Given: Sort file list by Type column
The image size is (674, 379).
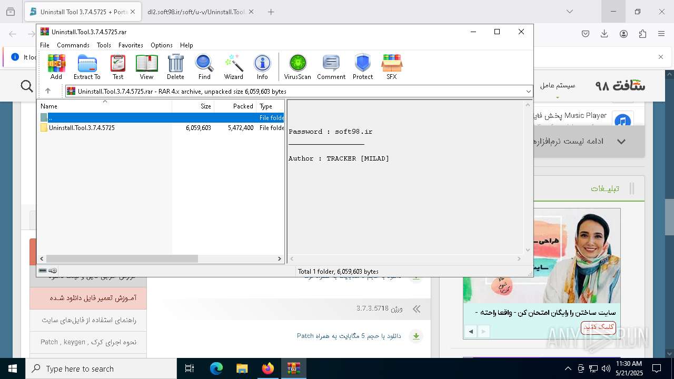Looking at the screenshot, I should point(270,106).
